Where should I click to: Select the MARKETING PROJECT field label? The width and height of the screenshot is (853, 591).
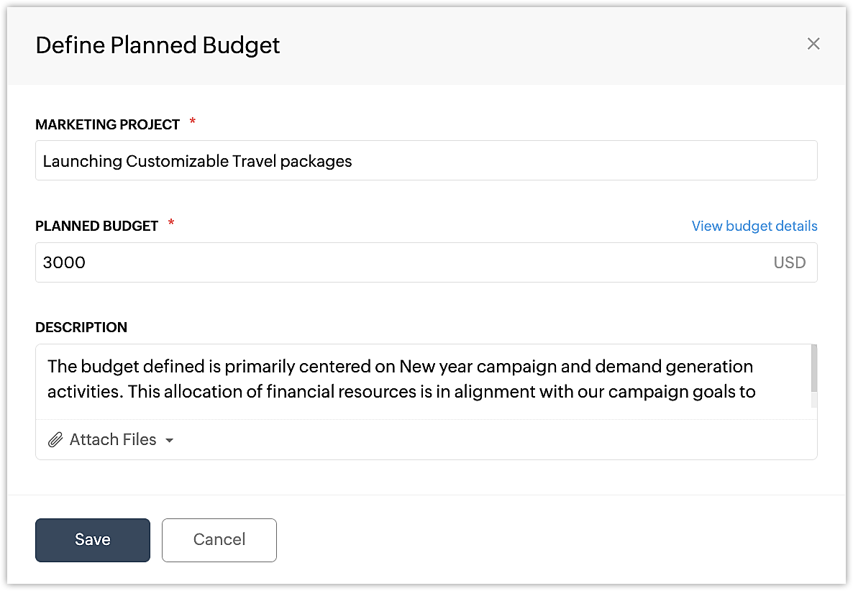pos(107,124)
